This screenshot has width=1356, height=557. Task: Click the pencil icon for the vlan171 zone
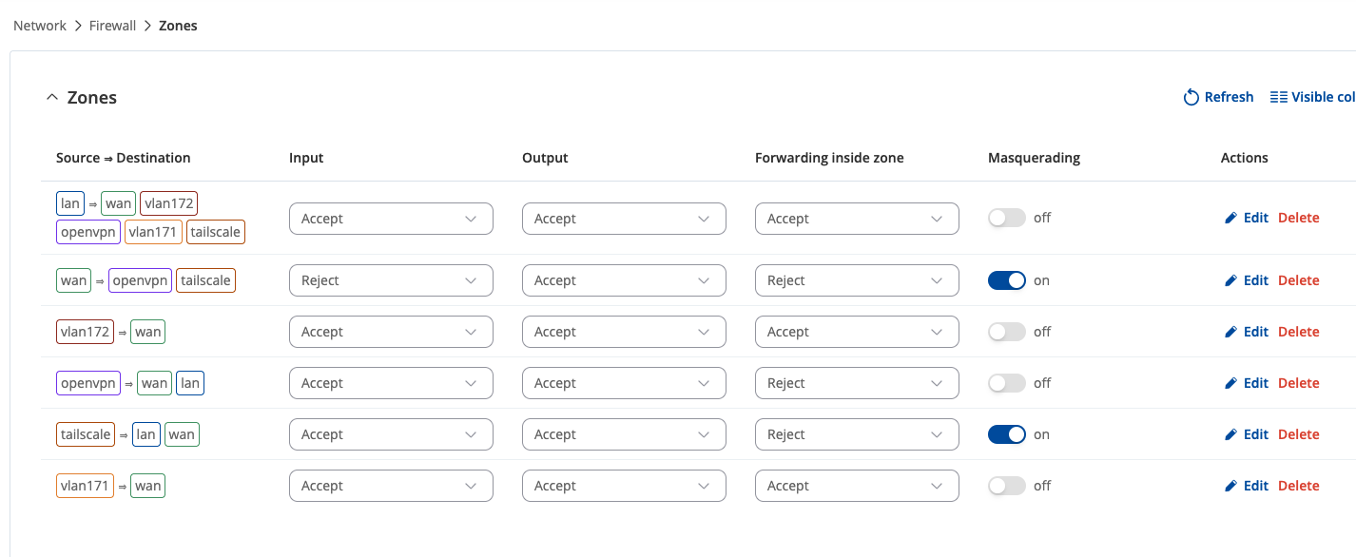click(1231, 486)
